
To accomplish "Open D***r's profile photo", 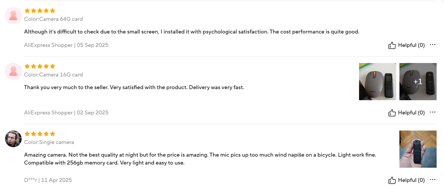I will (13, 139).
